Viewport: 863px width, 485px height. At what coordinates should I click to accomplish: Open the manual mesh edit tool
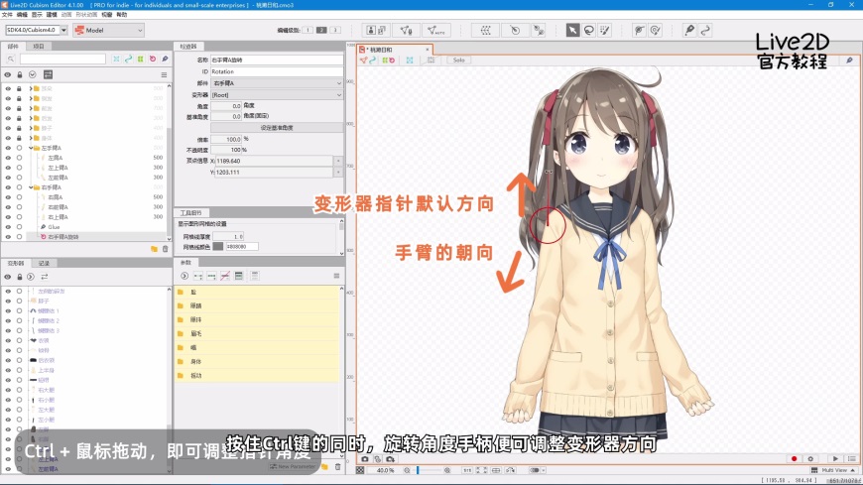(406, 30)
